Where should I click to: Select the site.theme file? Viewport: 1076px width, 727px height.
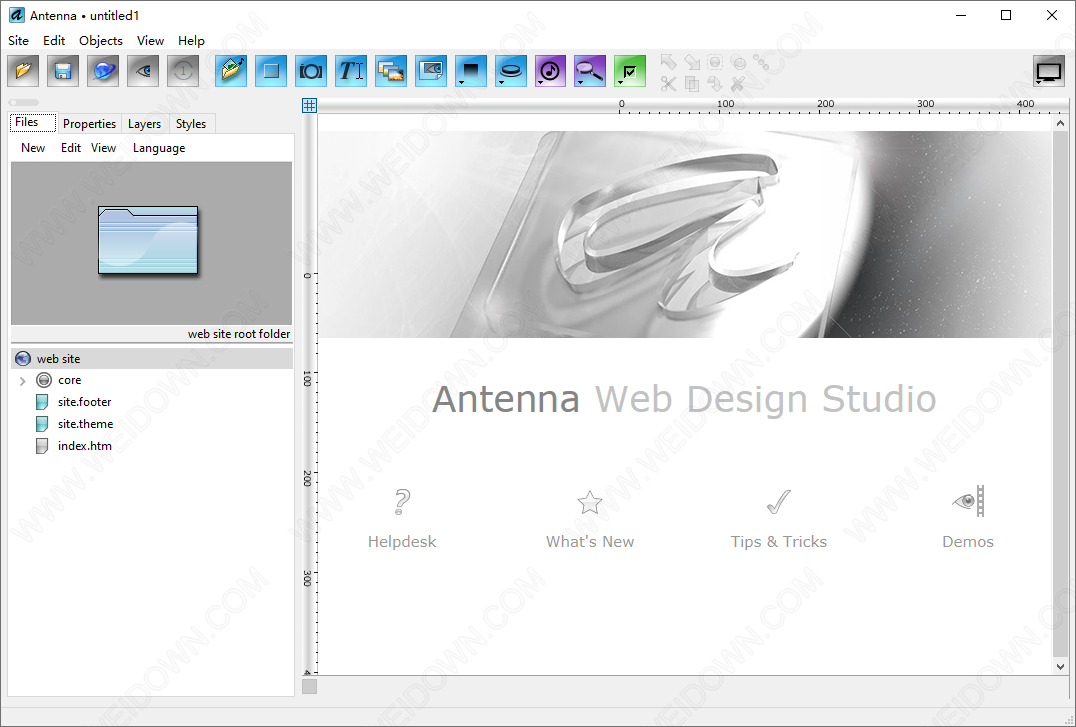85,423
